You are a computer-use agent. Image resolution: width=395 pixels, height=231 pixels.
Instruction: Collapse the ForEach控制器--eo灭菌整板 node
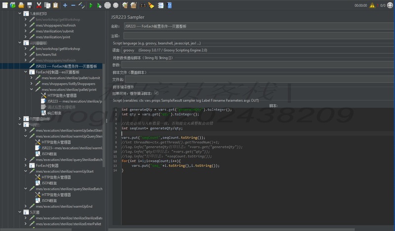click(26, 72)
